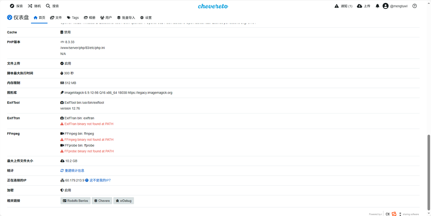Click the Cache database icon beside 禁用
Screen dimensions: 431x216
pos(62,32)
